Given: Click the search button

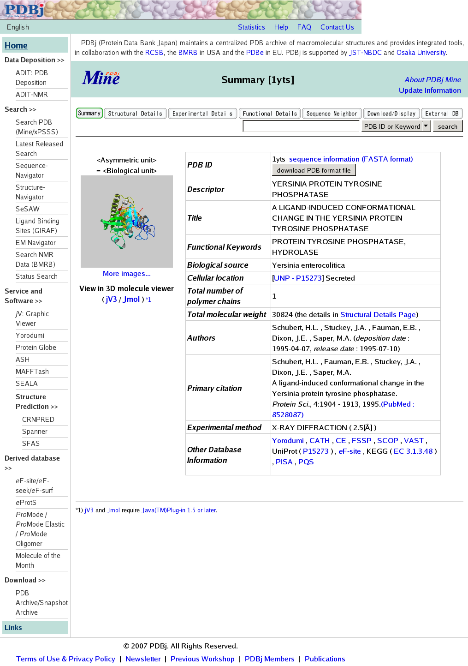Looking at the screenshot, I should click(x=448, y=126).
